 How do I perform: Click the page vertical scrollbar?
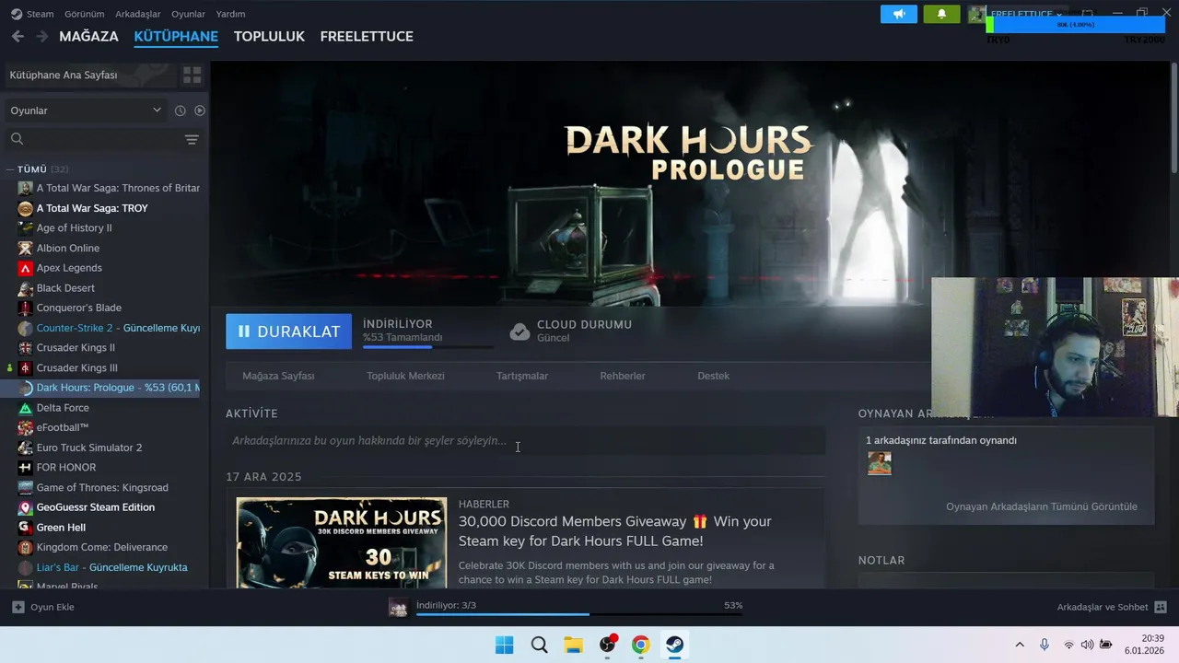click(x=1173, y=118)
